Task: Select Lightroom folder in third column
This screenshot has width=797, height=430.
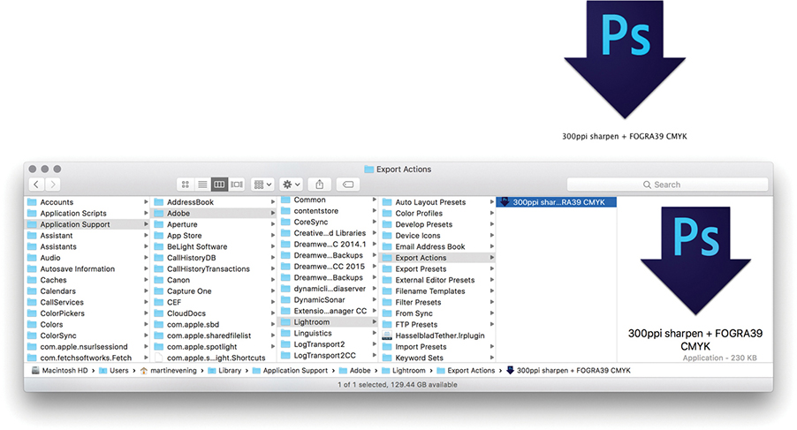Action: (x=328, y=322)
